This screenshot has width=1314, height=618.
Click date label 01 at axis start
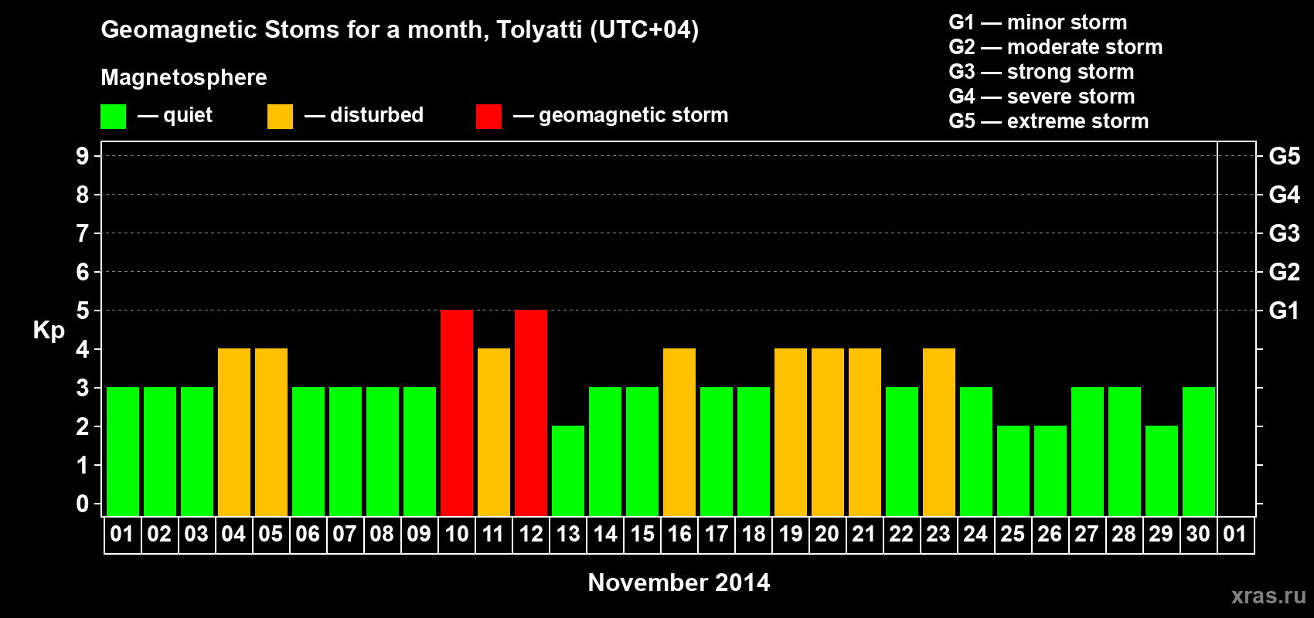click(122, 535)
